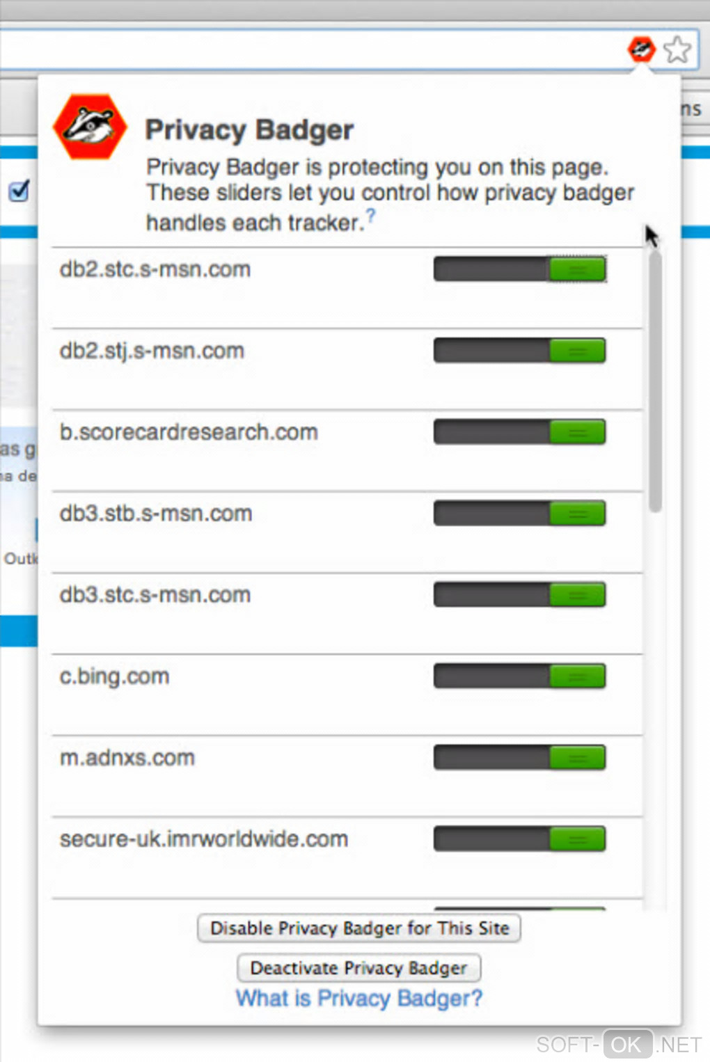Click the c.bing.com domain label
Screen dimensions: 710x1062
coord(115,676)
